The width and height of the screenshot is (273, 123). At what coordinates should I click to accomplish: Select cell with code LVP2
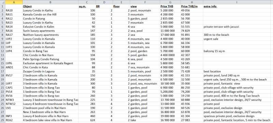(x=14, y=39)
